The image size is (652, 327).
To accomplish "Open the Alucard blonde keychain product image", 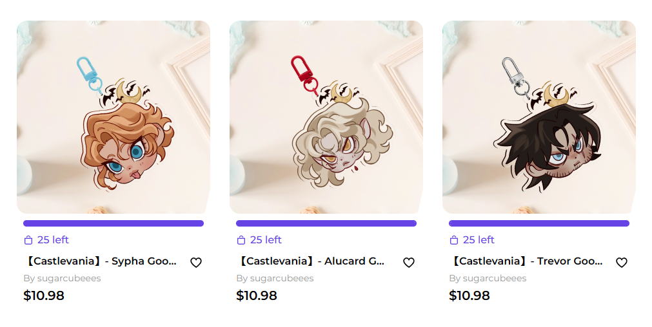I will pos(326,117).
